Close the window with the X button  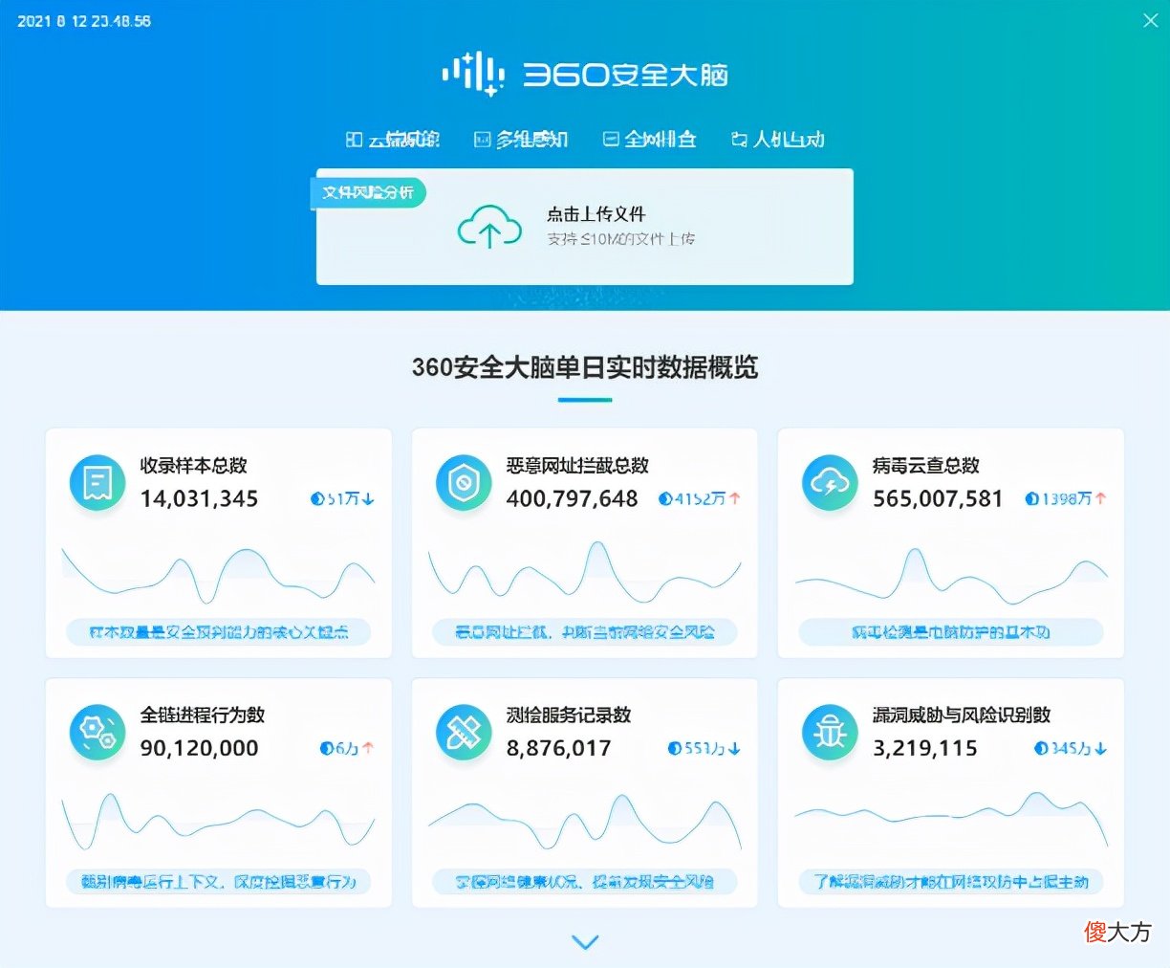(x=1151, y=20)
